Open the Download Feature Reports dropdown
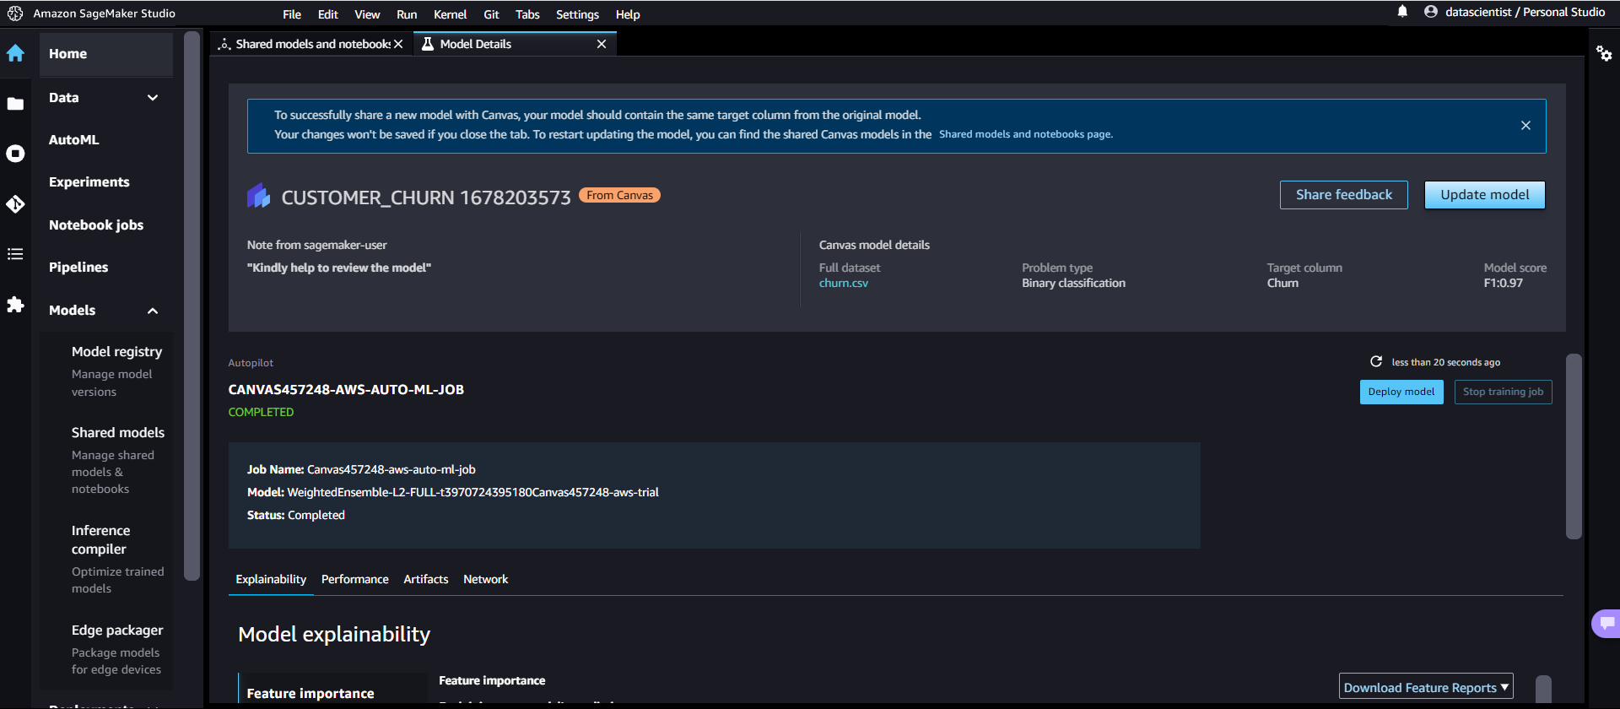This screenshot has height=709, width=1620. tap(1426, 687)
